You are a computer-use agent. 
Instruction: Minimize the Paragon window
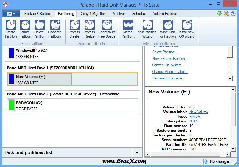(x=210, y=4)
